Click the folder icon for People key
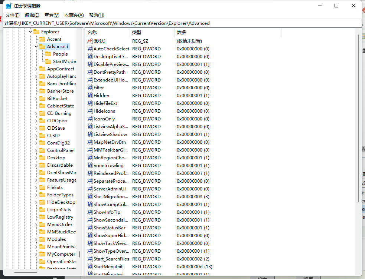Viewport: 365px width, 279px height. point(48,54)
